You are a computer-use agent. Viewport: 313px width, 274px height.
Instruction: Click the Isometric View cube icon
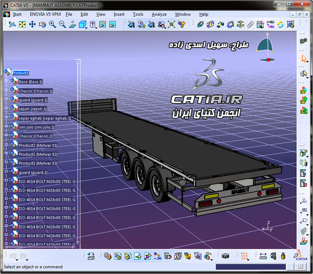pyautogui.click(x=82, y=25)
